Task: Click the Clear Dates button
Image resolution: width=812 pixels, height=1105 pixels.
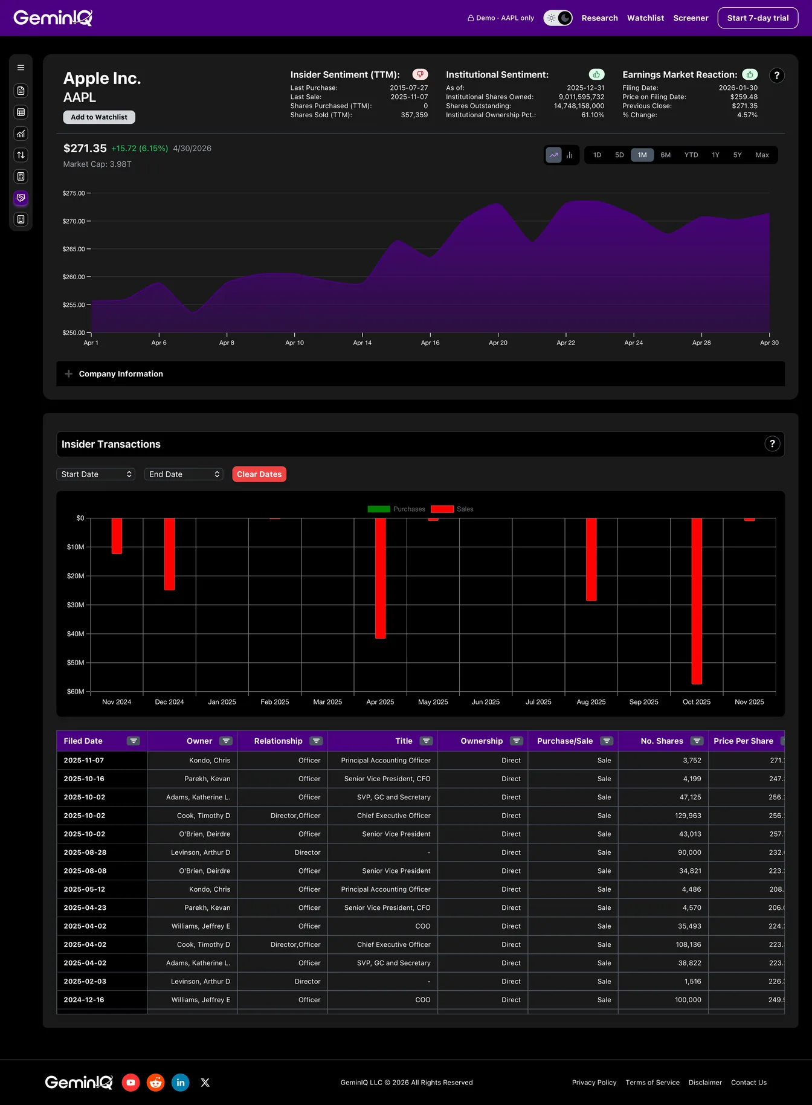Action: click(259, 474)
